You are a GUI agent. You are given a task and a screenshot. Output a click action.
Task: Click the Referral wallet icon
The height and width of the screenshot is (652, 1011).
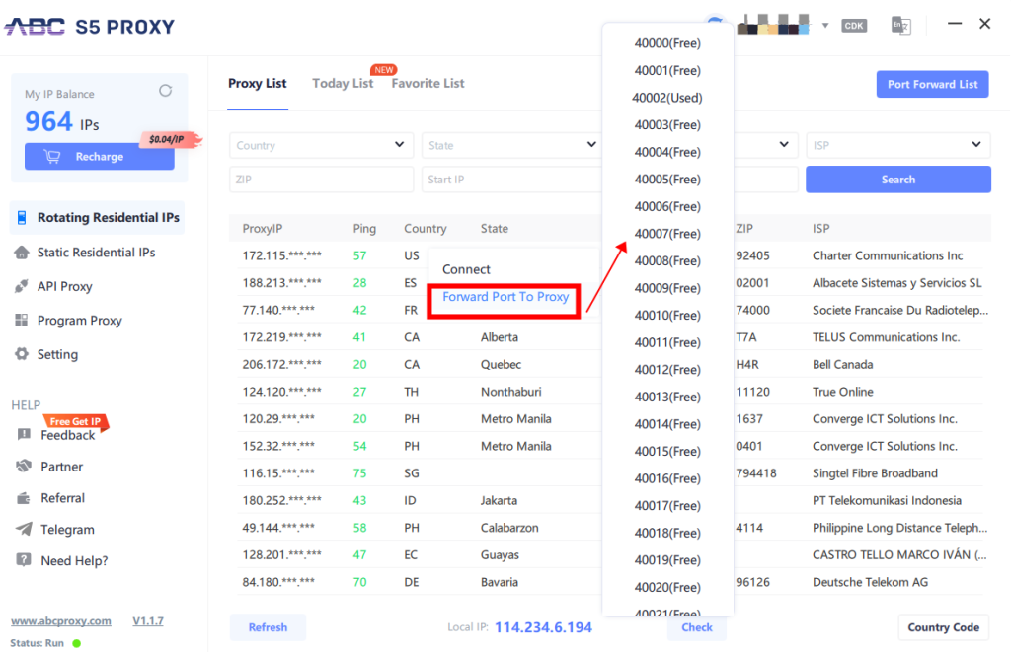24,497
